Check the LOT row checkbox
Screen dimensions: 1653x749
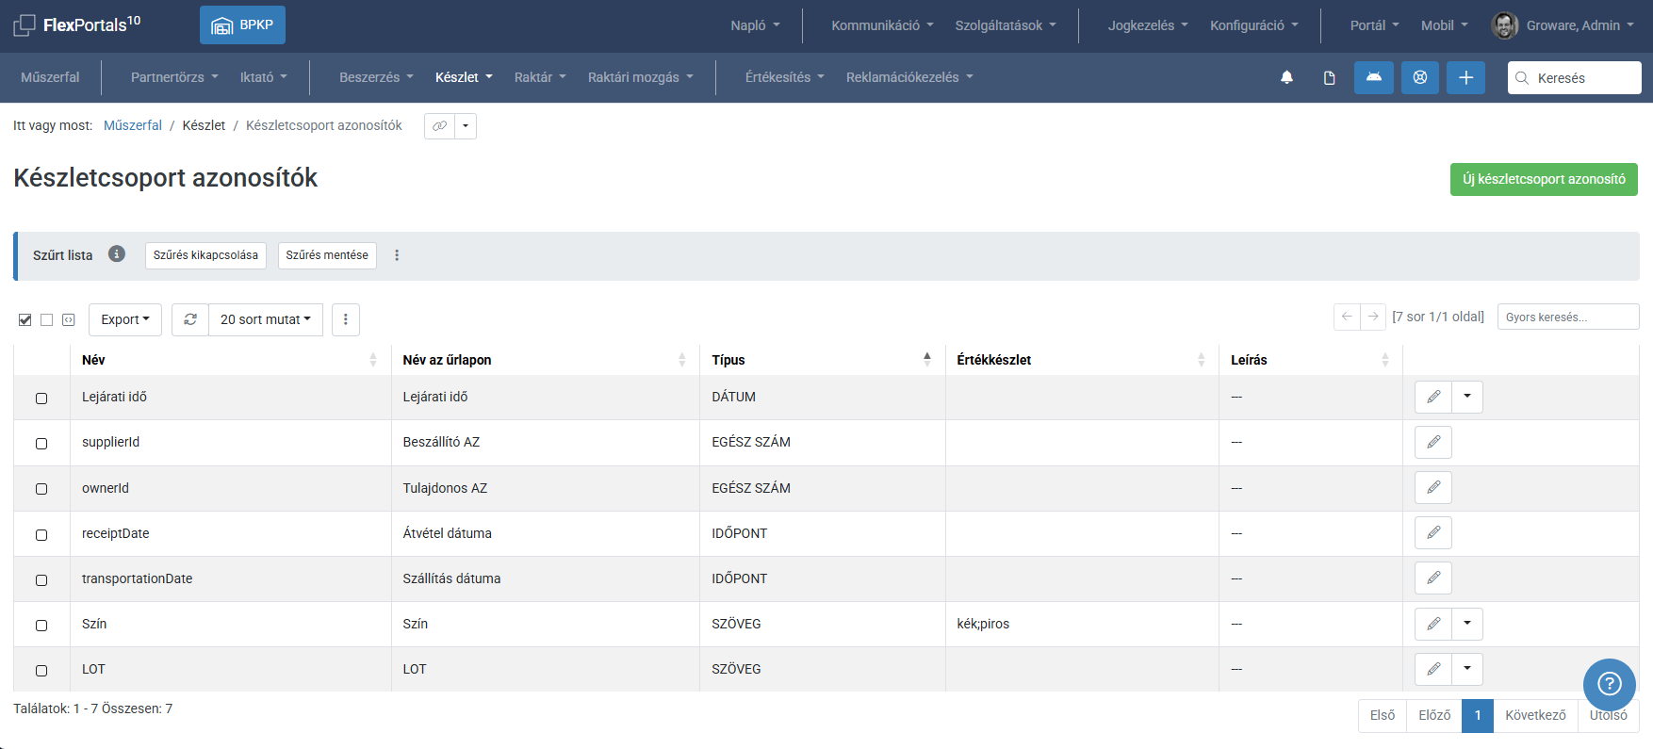[41, 671]
